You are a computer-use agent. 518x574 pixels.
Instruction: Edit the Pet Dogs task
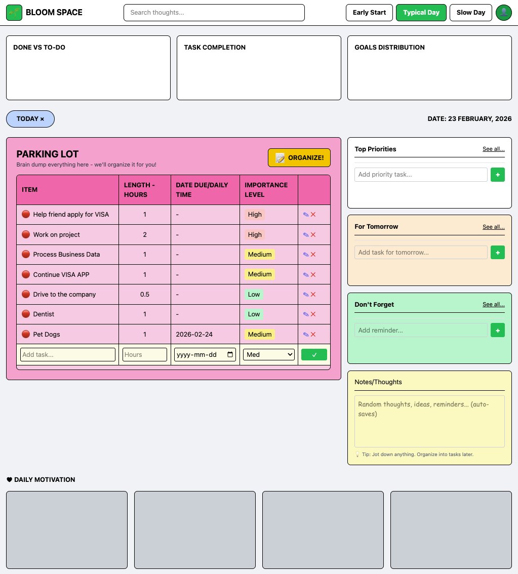(x=306, y=334)
